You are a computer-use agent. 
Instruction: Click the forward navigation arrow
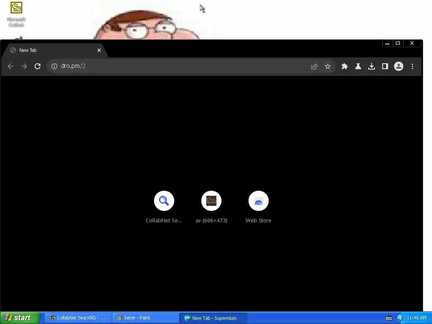pos(24,66)
